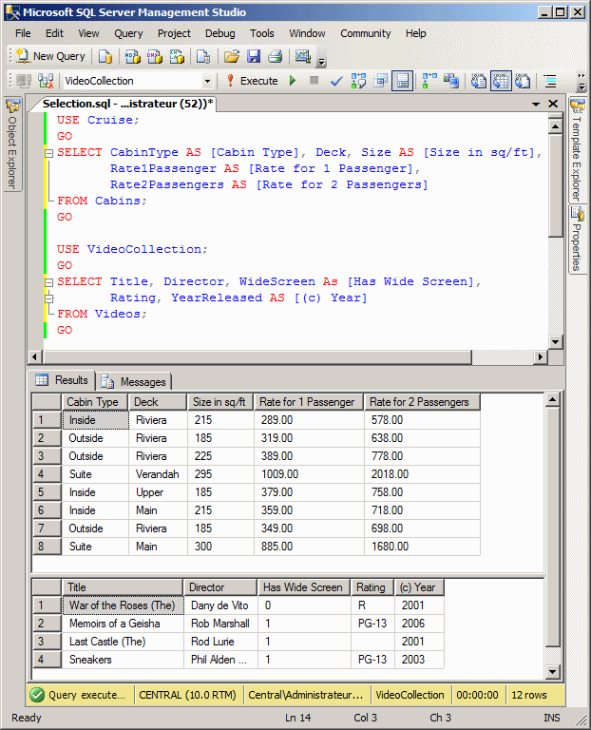Open the Edit menu
Viewport: 591px width, 730px height.
point(54,33)
